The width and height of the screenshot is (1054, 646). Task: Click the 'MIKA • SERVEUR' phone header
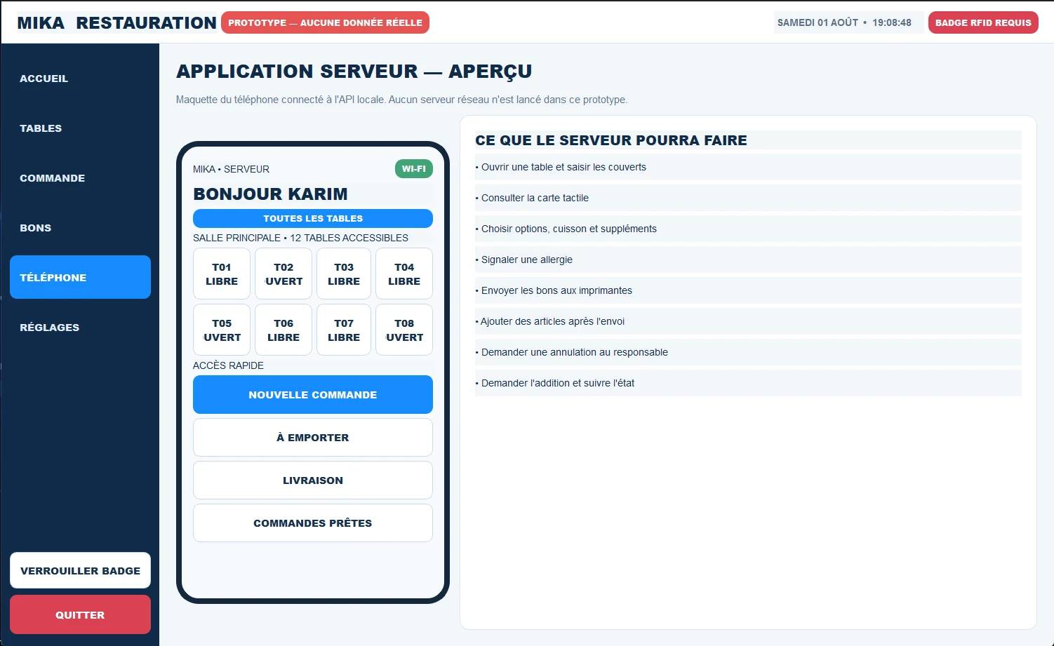point(231,169)
